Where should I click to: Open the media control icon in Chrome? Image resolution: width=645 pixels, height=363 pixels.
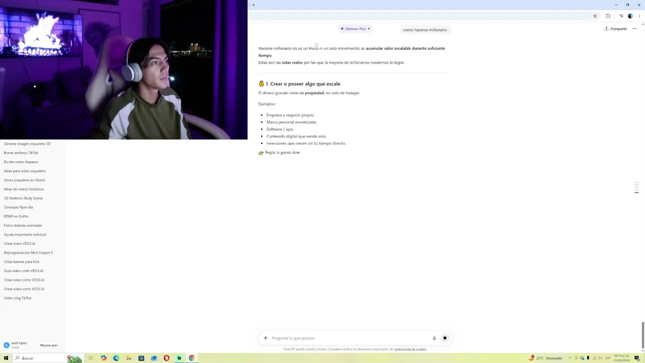tap(621, 16)
